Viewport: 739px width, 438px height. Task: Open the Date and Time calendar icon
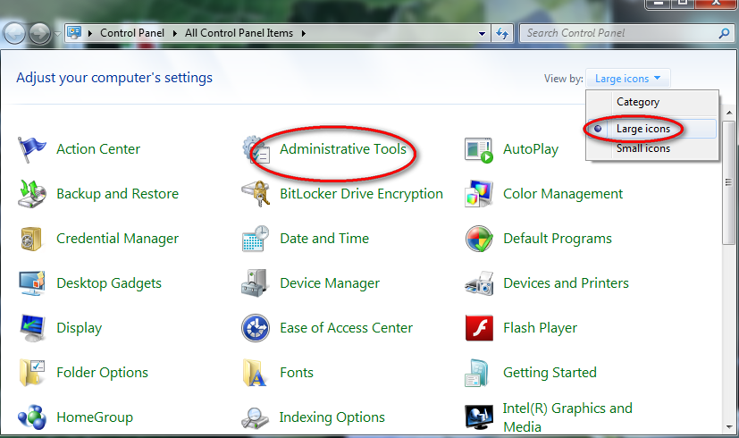coord(256,239)
